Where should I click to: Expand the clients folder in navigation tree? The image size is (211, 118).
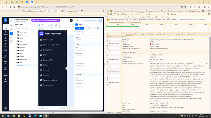coord(16,38)
